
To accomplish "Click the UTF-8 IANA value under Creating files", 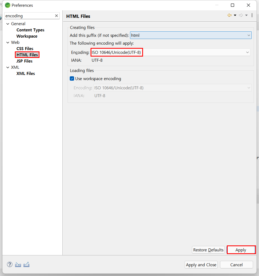I will pyautogui.click(x=97, y=60).
